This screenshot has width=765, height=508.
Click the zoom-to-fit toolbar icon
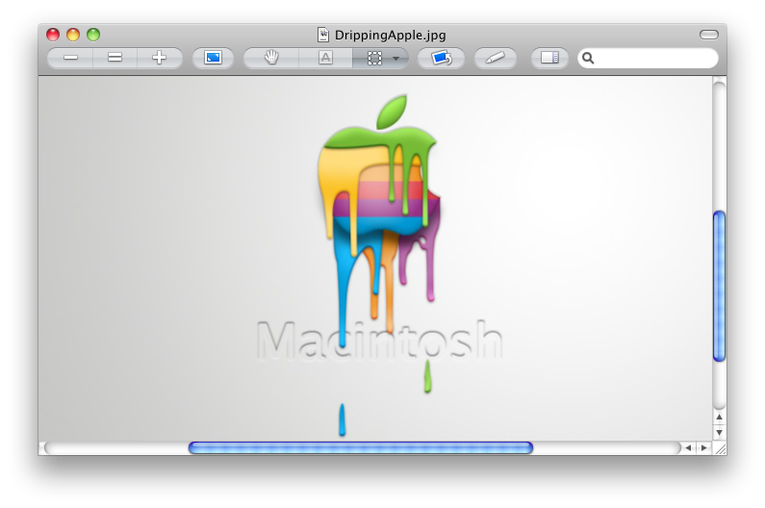[x=213, y=58]
